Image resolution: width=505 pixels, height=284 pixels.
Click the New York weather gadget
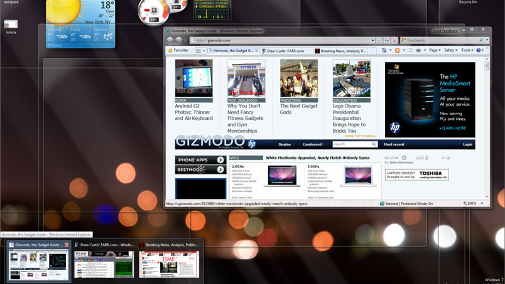tap(80, 24)
